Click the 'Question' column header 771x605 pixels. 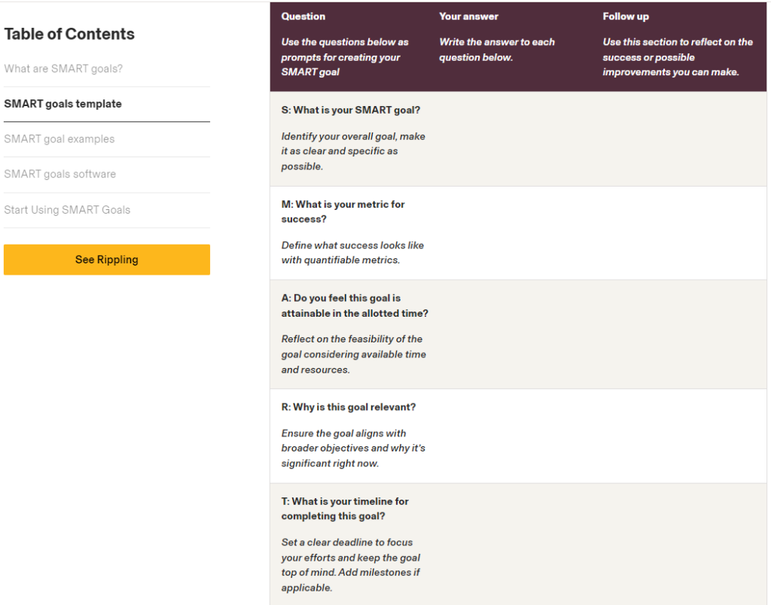point(303,17)
